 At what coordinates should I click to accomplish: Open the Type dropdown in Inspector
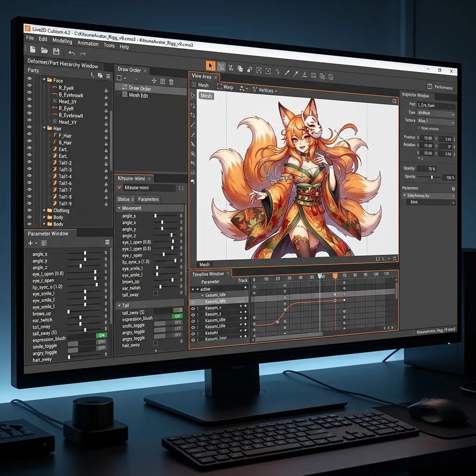tap(436, 113)
